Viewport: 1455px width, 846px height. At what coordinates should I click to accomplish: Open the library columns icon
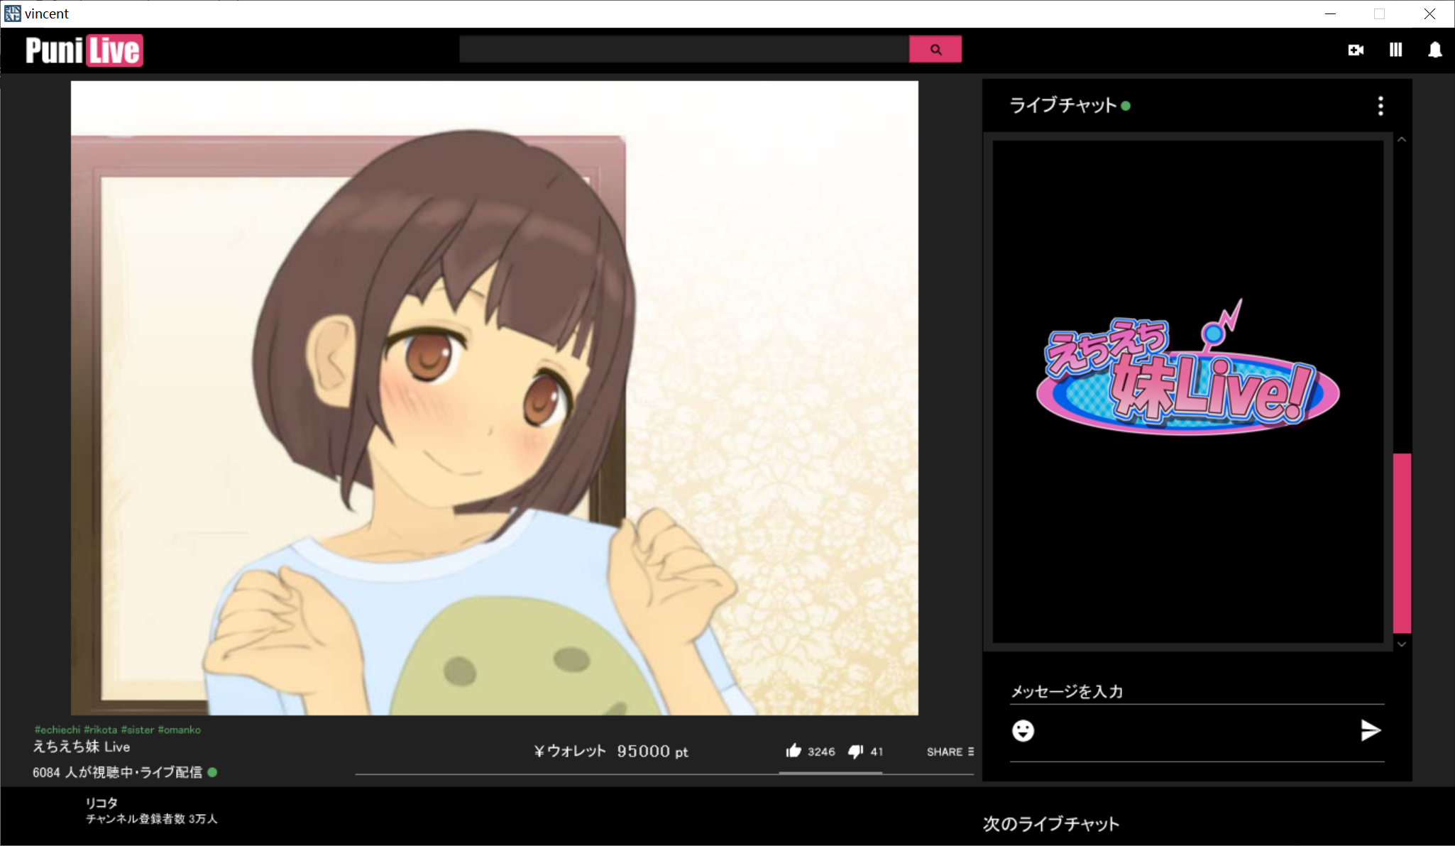1395,50
